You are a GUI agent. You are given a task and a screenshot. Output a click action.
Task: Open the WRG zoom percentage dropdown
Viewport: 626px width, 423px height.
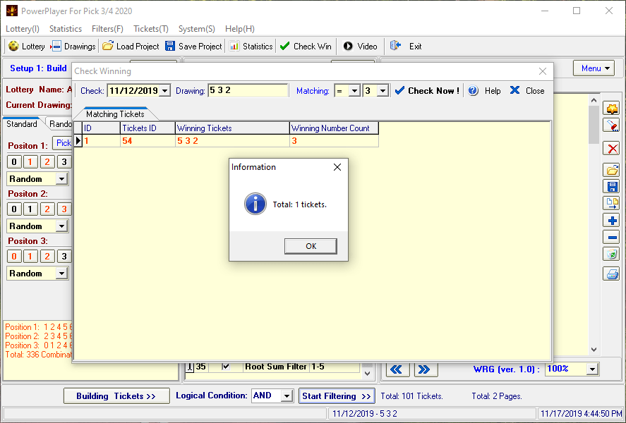click(x=593, y=369)
